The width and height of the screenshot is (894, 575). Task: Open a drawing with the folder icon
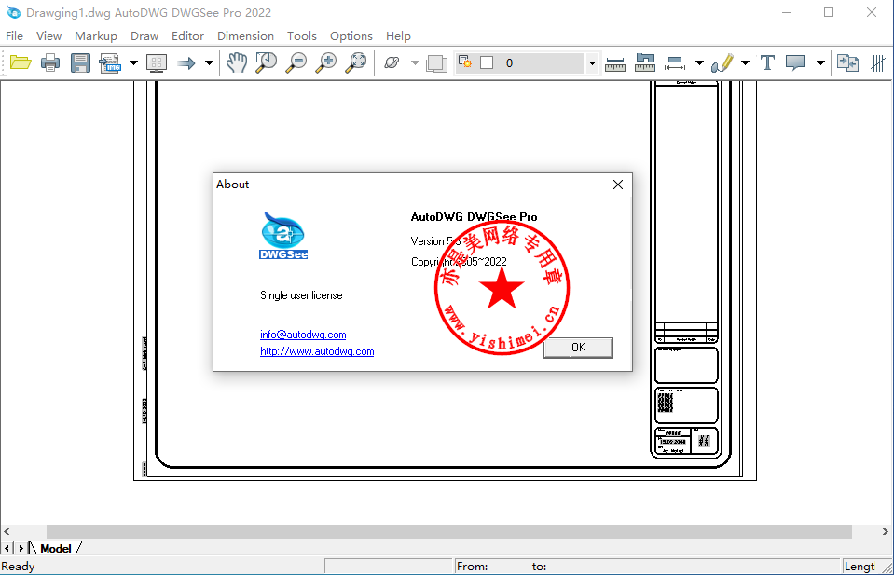click(21, 62)
